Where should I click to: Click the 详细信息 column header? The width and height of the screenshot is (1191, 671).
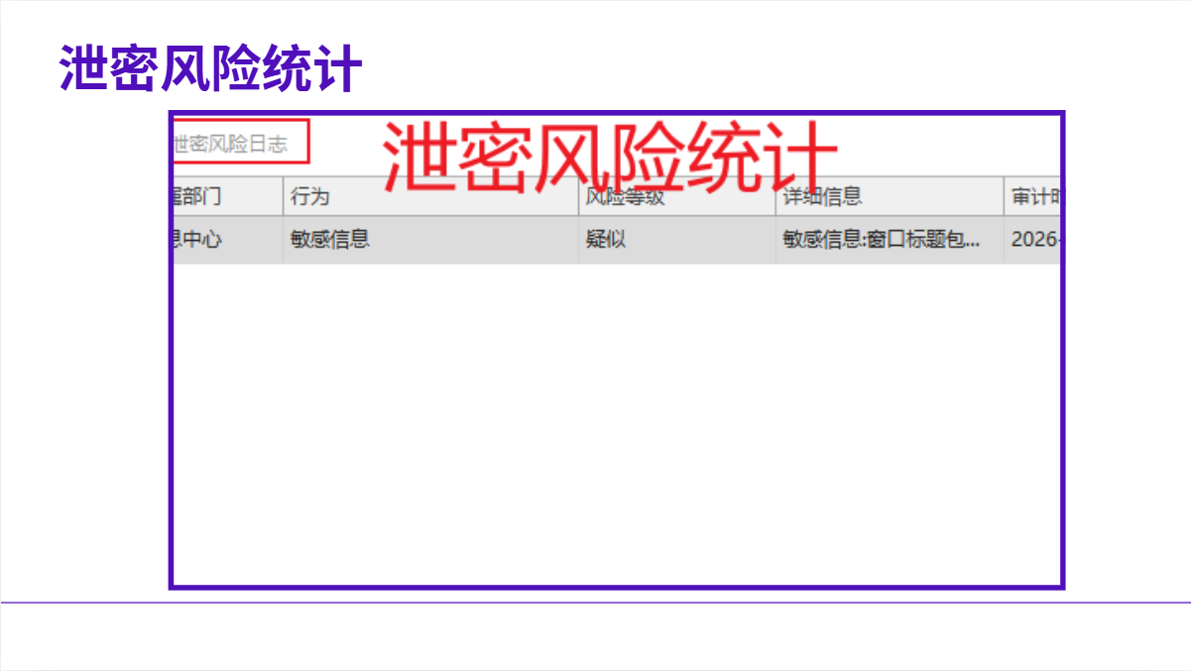[x=822, y=196]
